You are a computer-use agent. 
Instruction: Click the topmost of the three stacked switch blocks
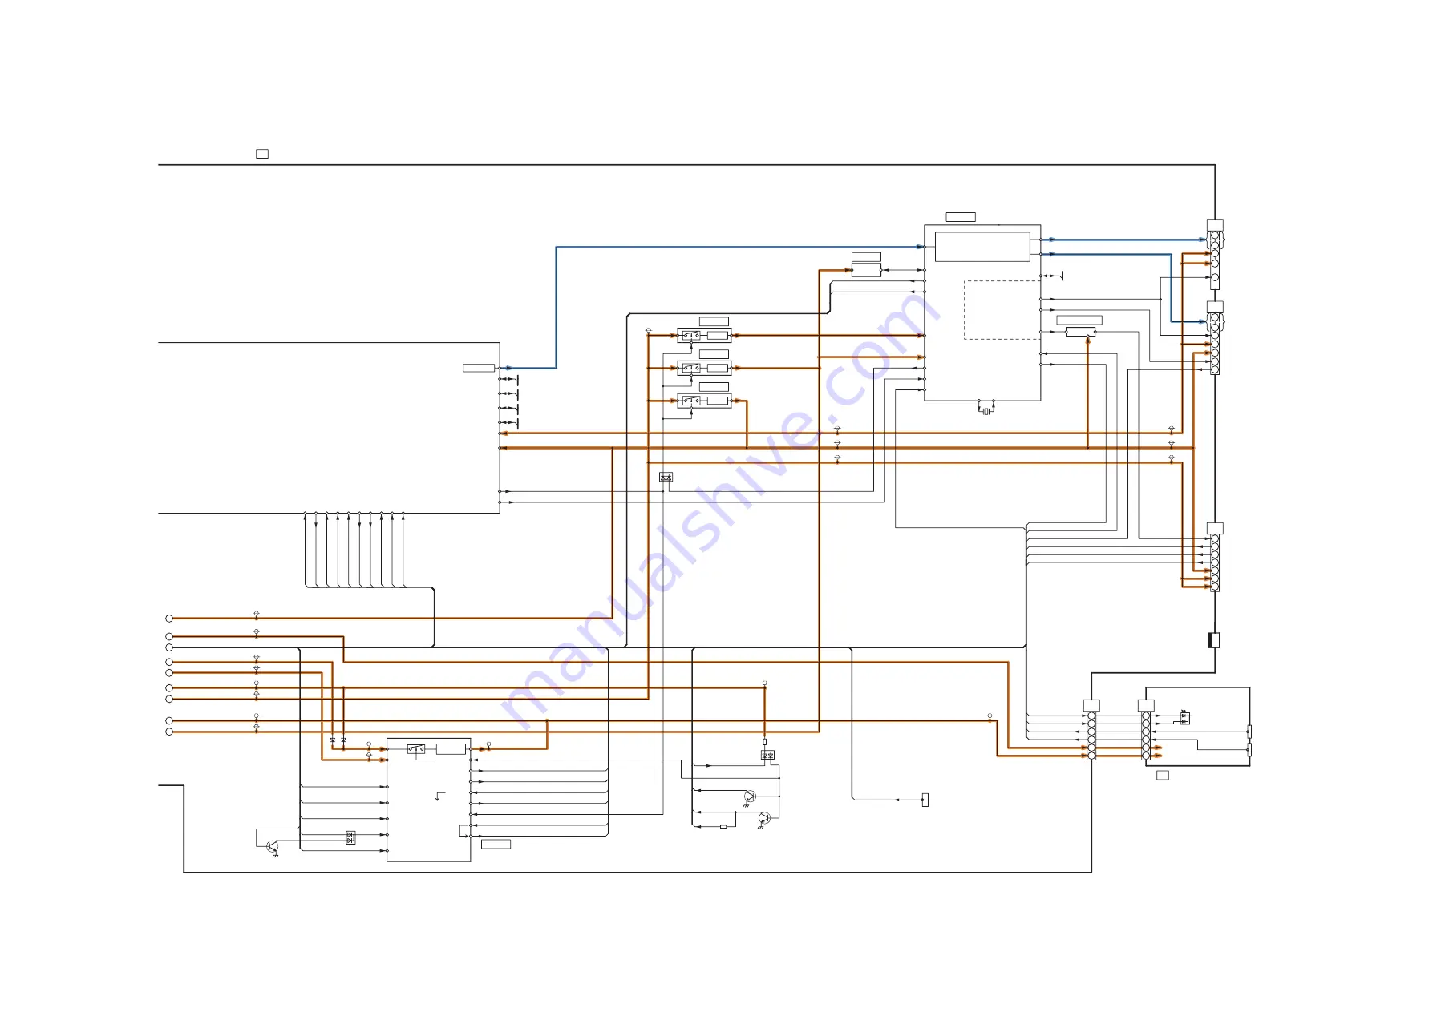click(x=704, y=335)
